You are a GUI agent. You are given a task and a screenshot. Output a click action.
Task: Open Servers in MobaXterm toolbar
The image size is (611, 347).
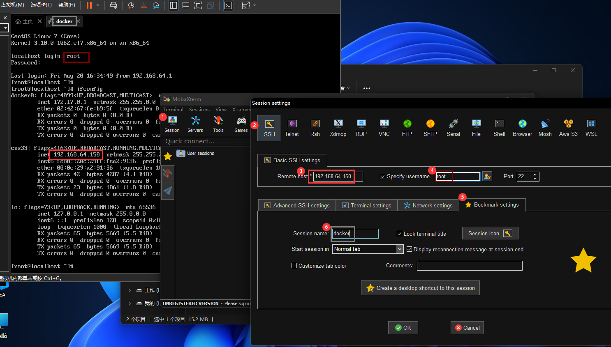(195, 124)
